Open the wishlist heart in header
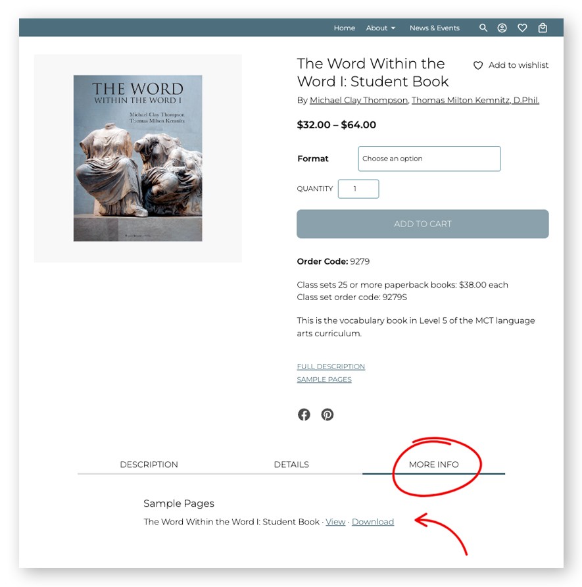Screen dimensions: 582x587 pos(522,28)
